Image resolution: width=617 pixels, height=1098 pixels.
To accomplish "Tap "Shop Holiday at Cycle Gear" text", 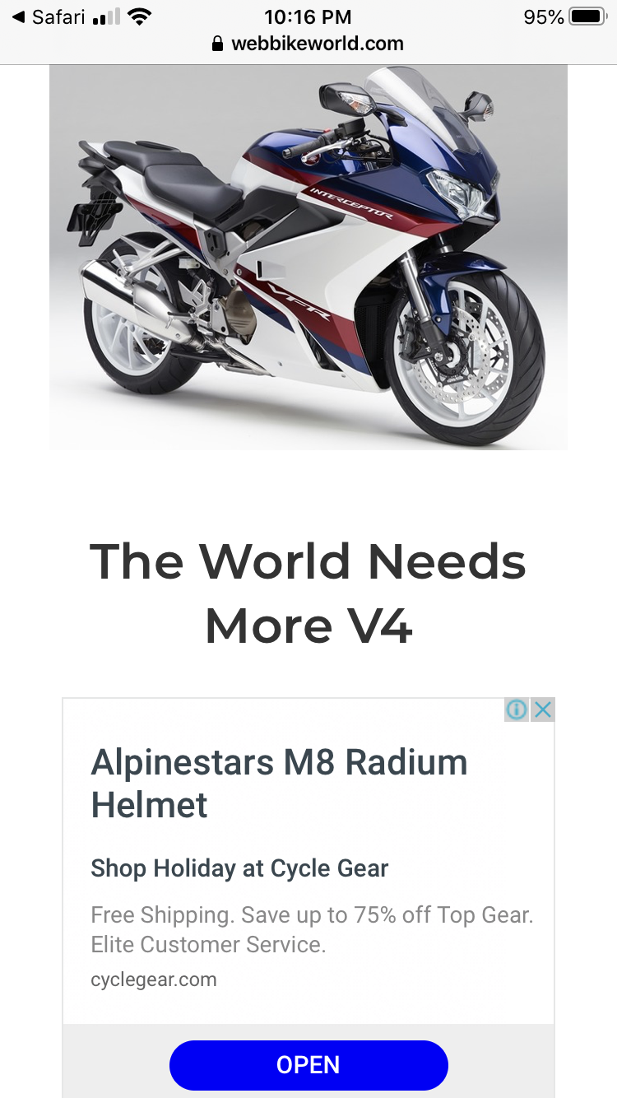I will click(239, 868).
